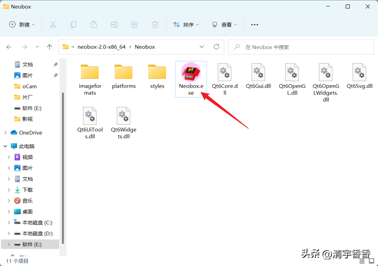Expand 文档 under 此电脑
The width and height of the screenshot is (378, 266).
click(9, 179)
